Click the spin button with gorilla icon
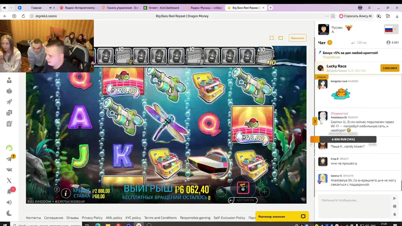Viewport: 402px width, 226px height. tap(243, 188)
